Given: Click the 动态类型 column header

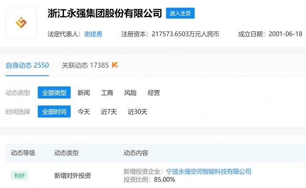Looking at the screenshot, I should point(66,153).
